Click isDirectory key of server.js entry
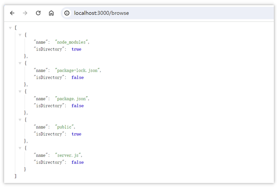This screenshot has width=278, height=187. (49, 162)
